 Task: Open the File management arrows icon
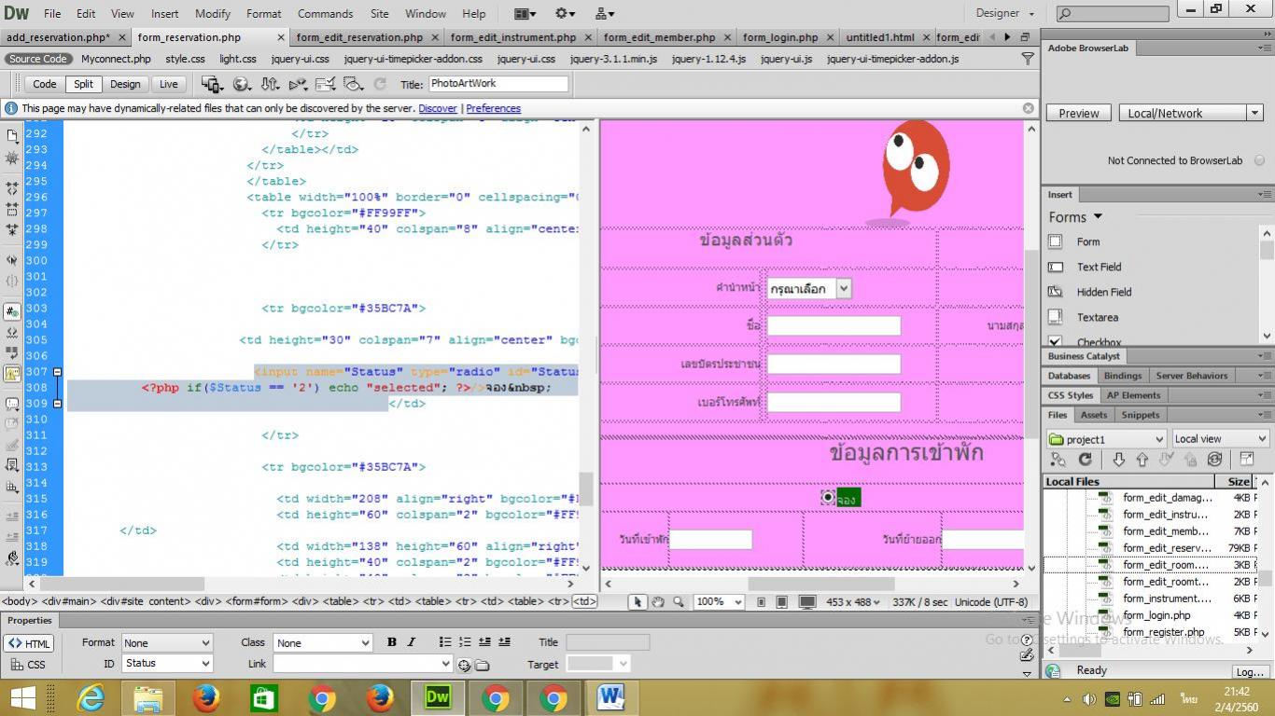point(270,84)
